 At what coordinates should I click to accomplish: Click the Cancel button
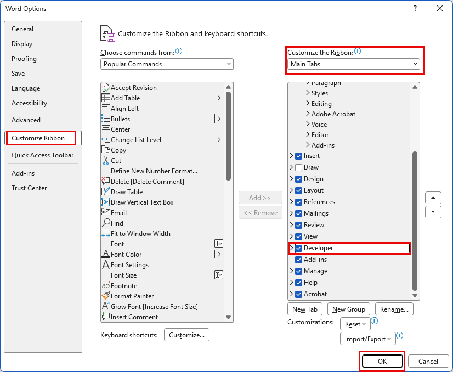(428, 362)
